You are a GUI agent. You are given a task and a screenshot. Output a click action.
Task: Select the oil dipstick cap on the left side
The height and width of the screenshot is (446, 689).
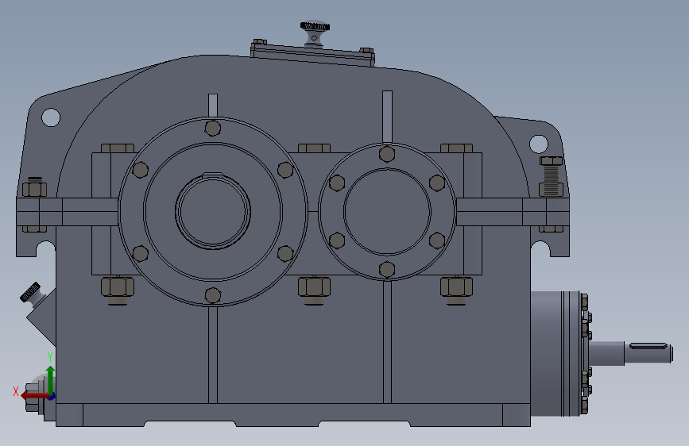30,292
